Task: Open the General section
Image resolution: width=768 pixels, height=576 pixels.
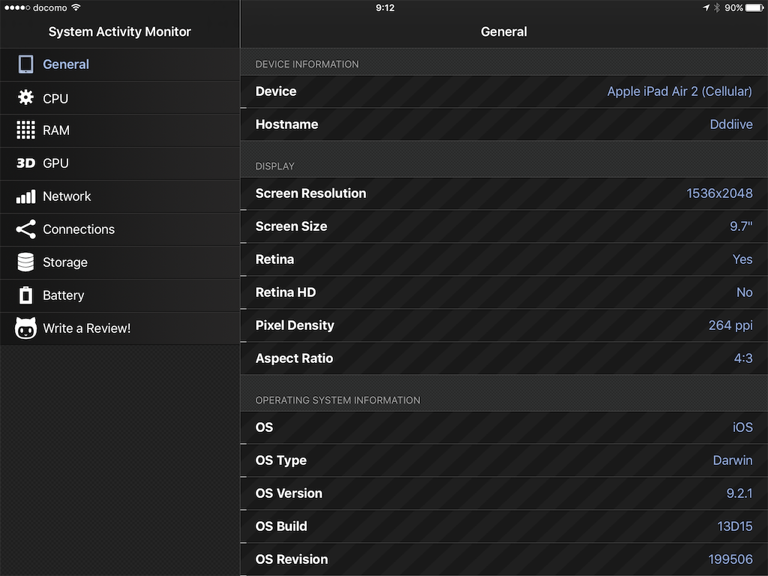Action: tap(119, 64)
